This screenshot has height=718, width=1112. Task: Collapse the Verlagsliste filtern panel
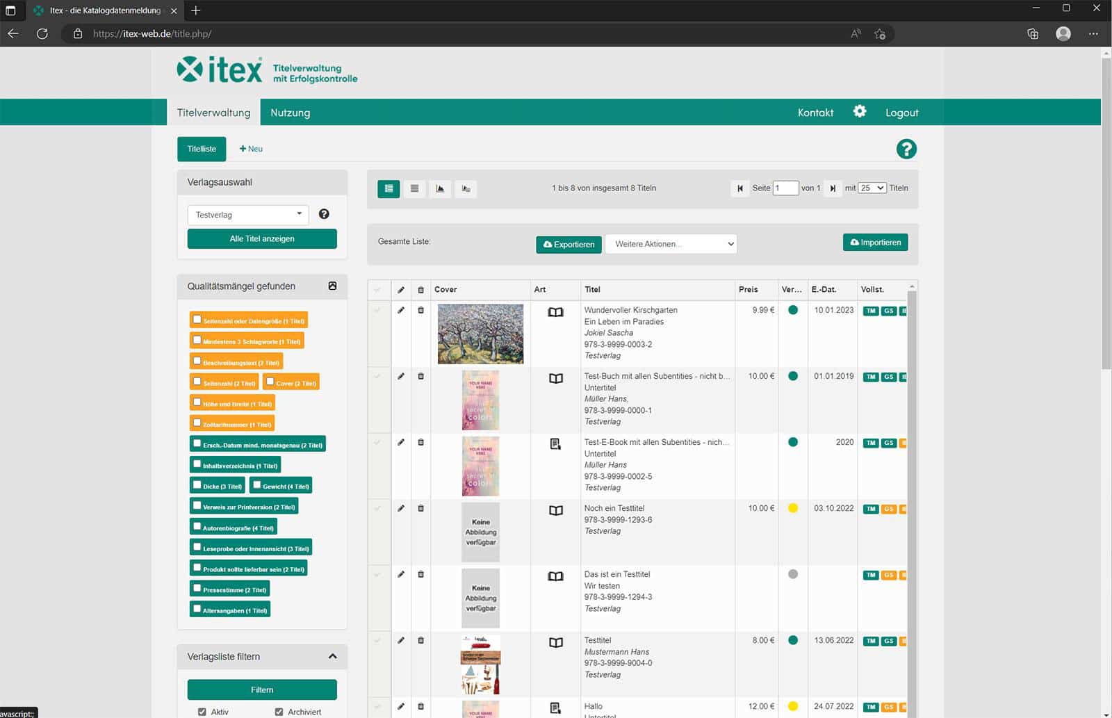click(x=332, y=656)
